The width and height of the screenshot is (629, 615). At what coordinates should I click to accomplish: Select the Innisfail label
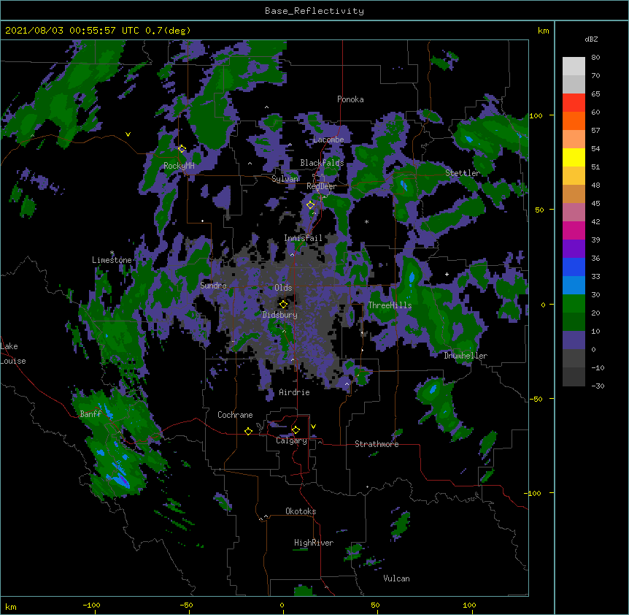[x=303, y=238]
